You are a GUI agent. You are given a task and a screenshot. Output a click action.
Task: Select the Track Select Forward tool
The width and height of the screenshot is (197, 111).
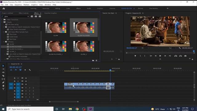click(x=3, y=69)
